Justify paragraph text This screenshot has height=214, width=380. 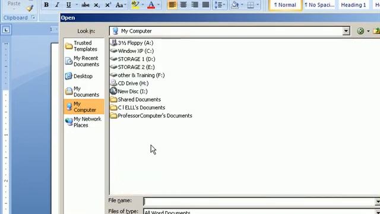click(x=206, y=5)
